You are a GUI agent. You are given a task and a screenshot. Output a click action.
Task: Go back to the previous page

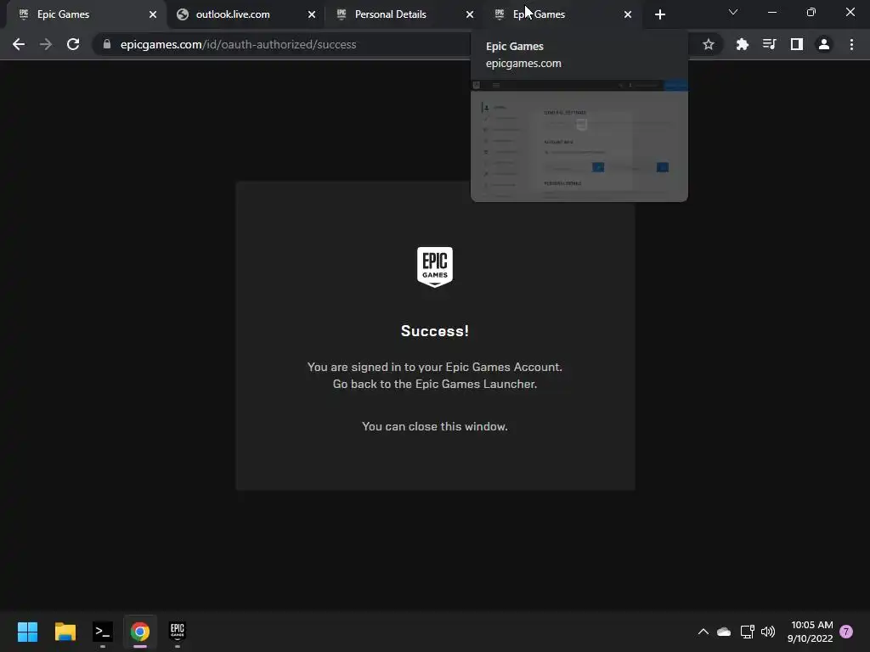coord(19,44)
